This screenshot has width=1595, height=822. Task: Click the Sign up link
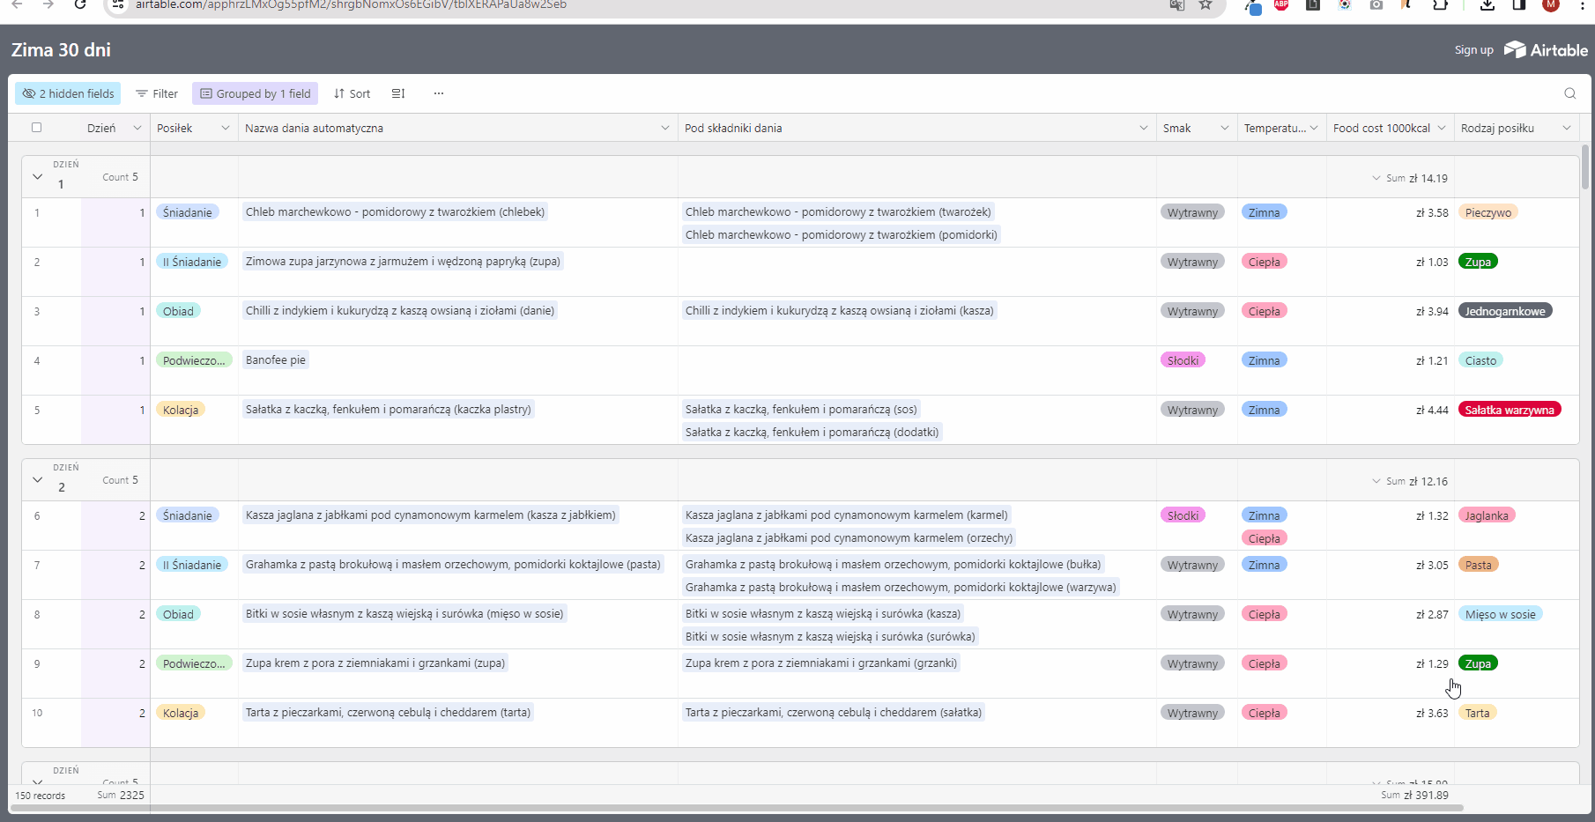coord(1473,50)
